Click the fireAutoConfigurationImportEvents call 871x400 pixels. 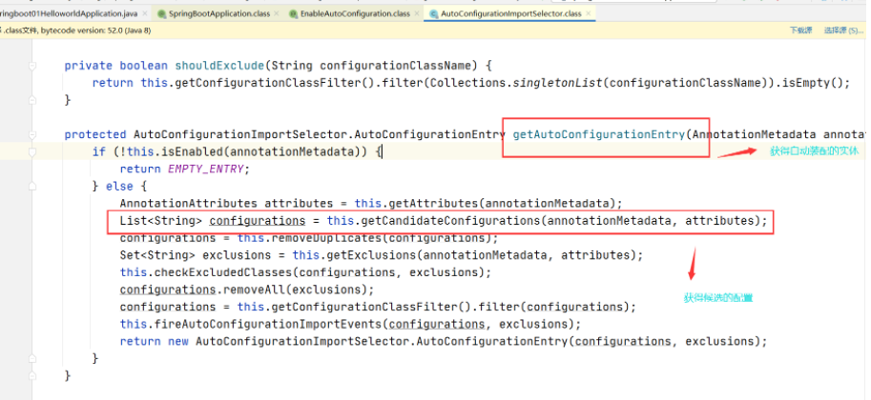click(x=265, y=324)
